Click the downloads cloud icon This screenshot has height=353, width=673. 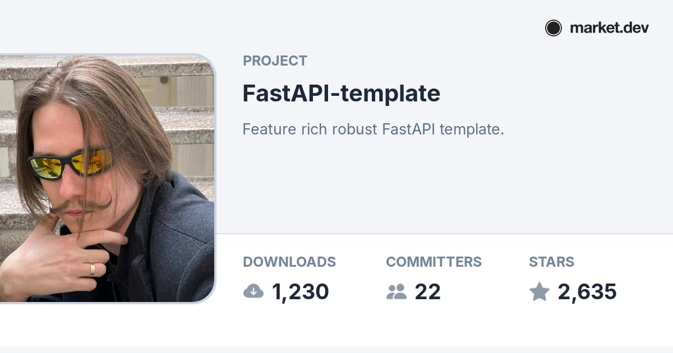coord(253,291)
